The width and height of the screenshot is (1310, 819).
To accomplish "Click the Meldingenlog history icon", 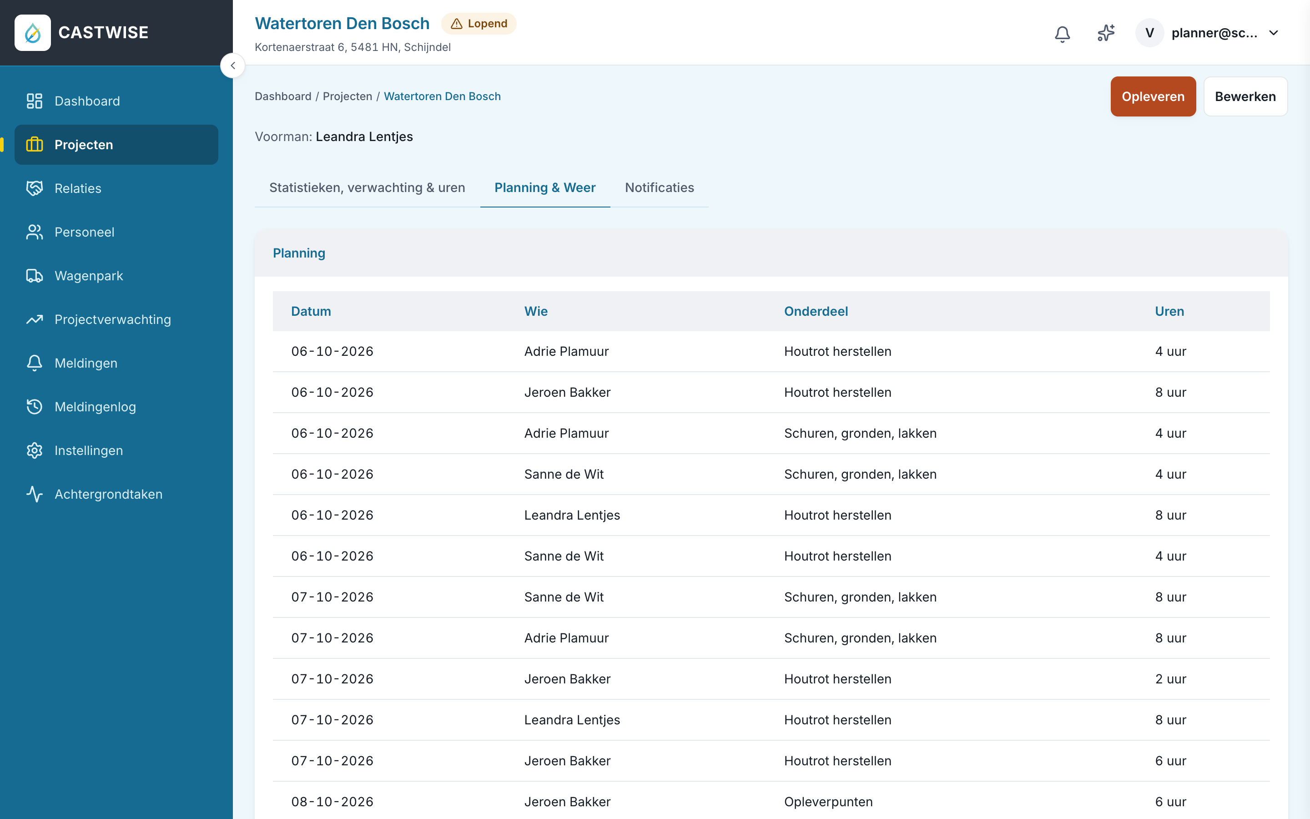I will click(35, 407).
